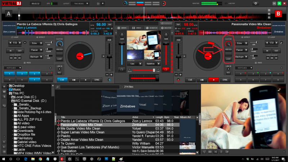The height and width of the screenshot is (162, 288).
Task: Click favorites star icon in browser sidebar
Action: tap(4, 86)
